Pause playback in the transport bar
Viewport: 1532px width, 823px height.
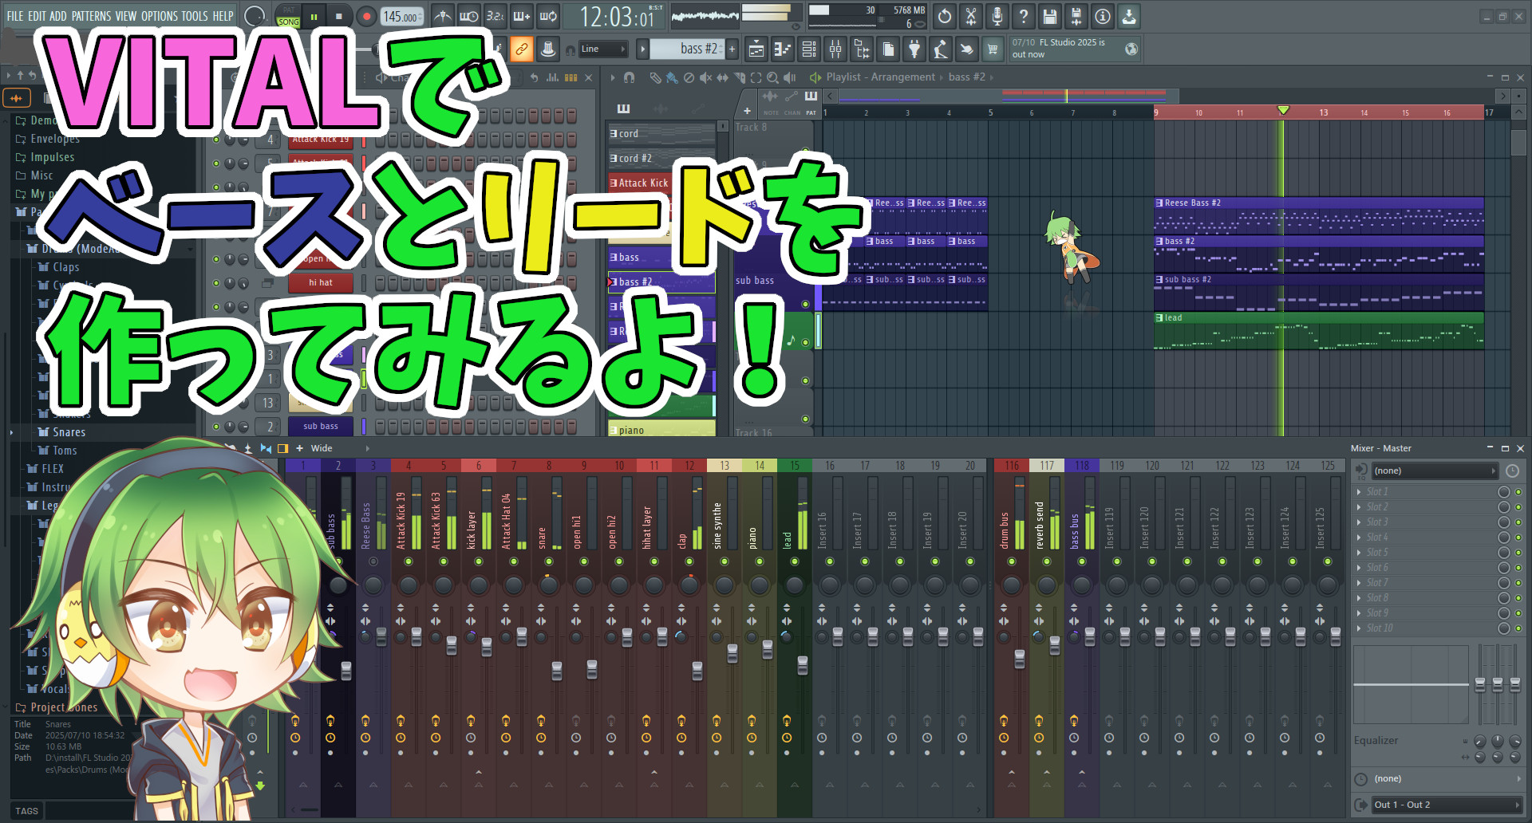pos(314,16)
